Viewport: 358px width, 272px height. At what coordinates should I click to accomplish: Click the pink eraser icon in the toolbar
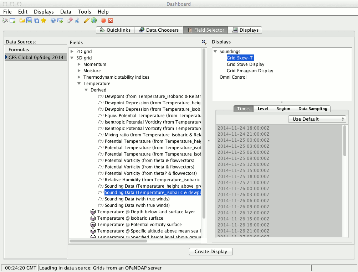[x=70, y=21]
